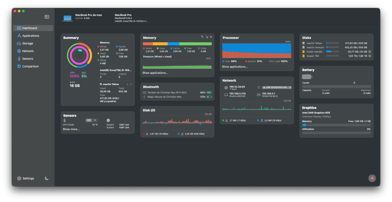Eject the Install macOS disk
Viewport: 392px width, 202px height.
tap(370, 52)
